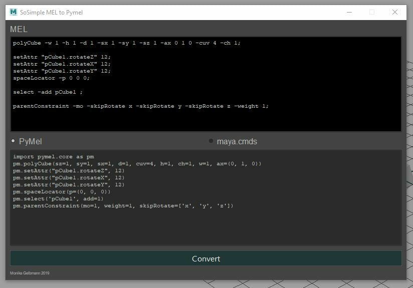
Task: Click the pm.polyCube output line
Action: click(x=137, y=164)
